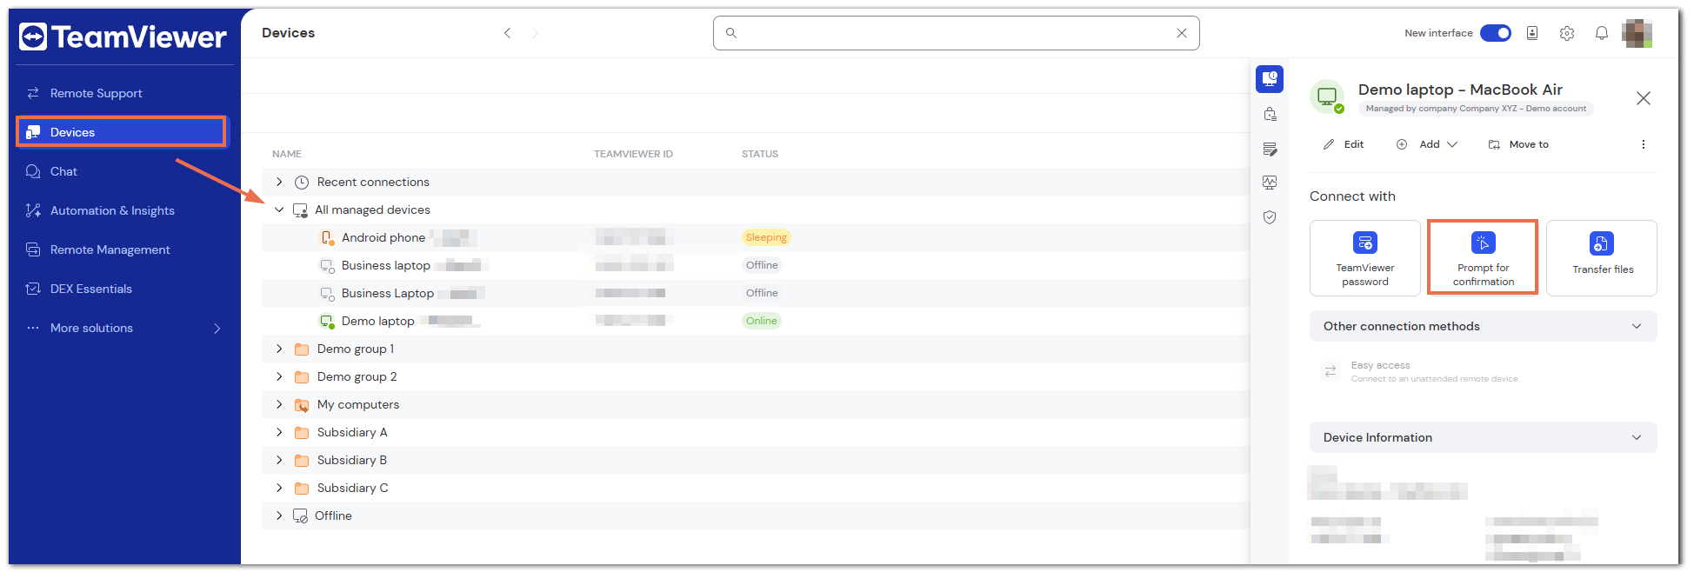Viewport: 1694px width, 572px height.
Task: Click the Demo laptop monitor icon in panel
Action: tap(1327, 96)
